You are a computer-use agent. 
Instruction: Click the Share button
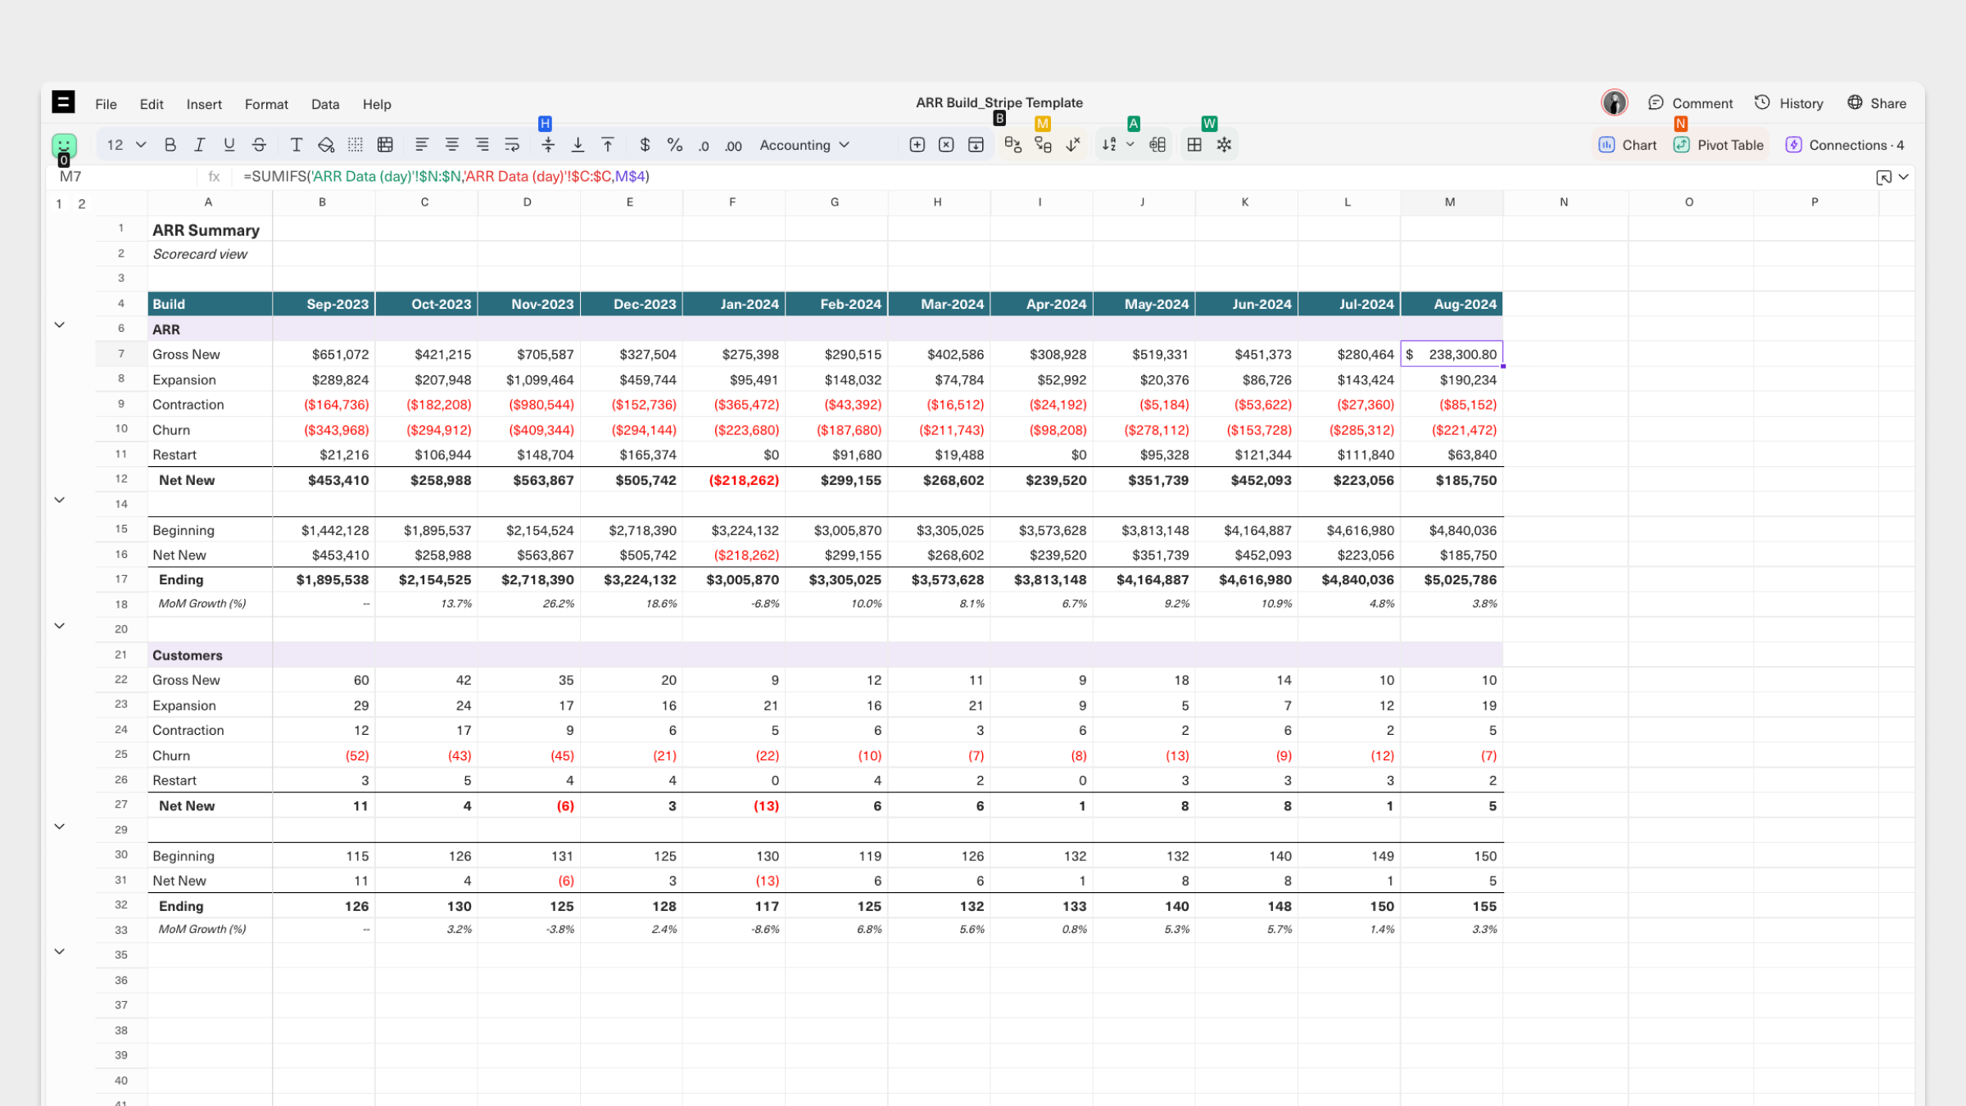(x=1877, y=103)
